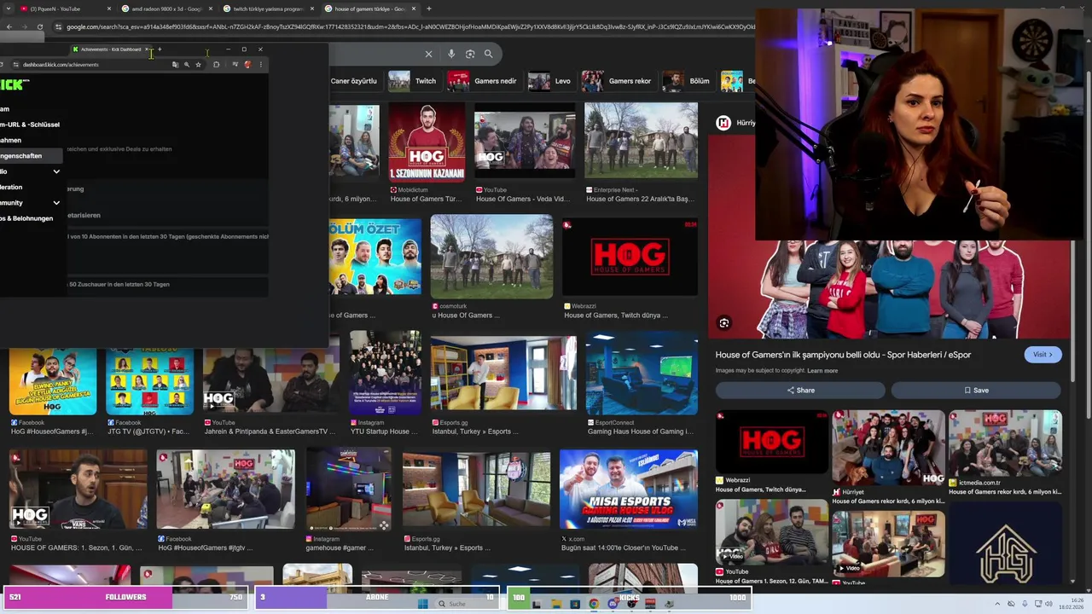Select the highlighted Errungenschaften sidebar item
The width and height of the screenshot is (1092, 614).
click(32, 156)
